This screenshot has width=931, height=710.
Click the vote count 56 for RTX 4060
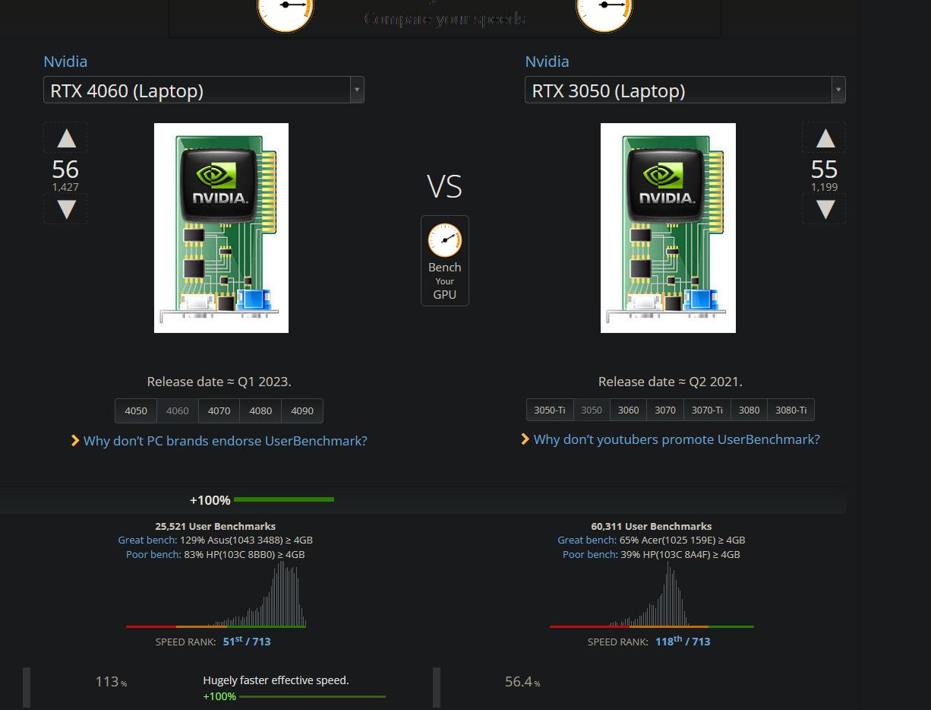[x=65, y=169]
